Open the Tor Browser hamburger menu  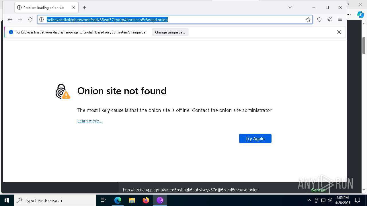coord(340,19)
